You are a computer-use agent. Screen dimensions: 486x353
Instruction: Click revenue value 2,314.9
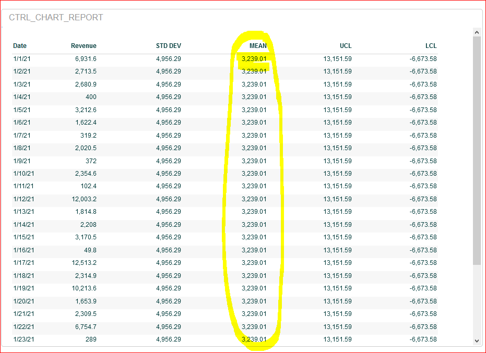click(86, 276)
